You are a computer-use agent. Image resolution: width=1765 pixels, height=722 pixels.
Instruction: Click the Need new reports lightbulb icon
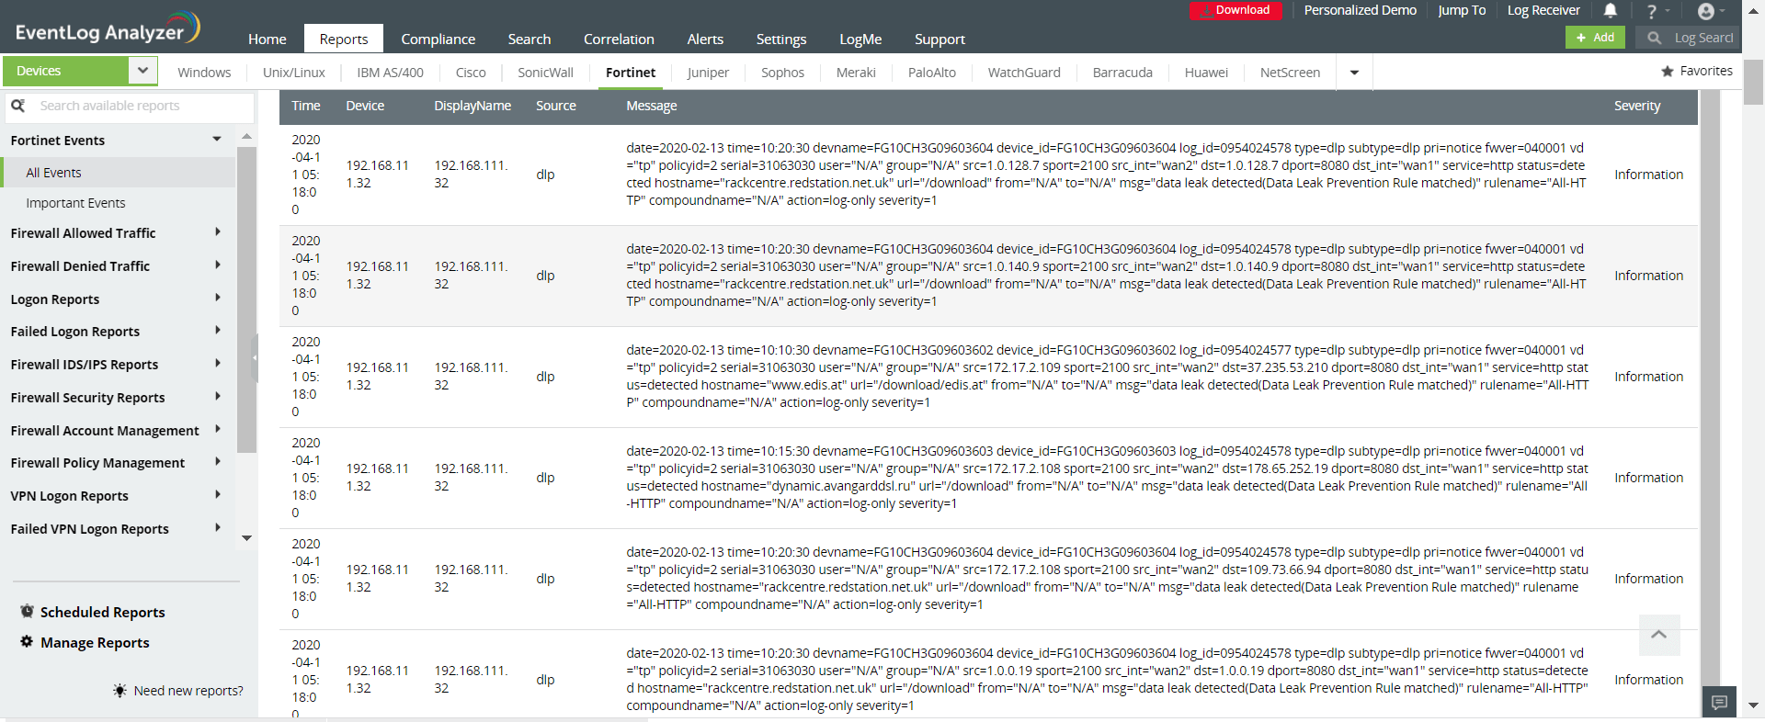[120, 691]
